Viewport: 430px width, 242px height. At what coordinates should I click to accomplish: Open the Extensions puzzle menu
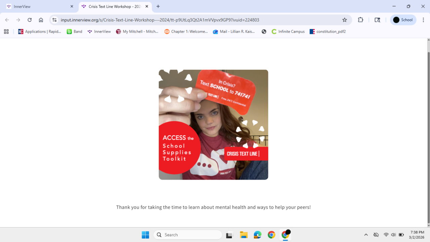coord(360,20)
